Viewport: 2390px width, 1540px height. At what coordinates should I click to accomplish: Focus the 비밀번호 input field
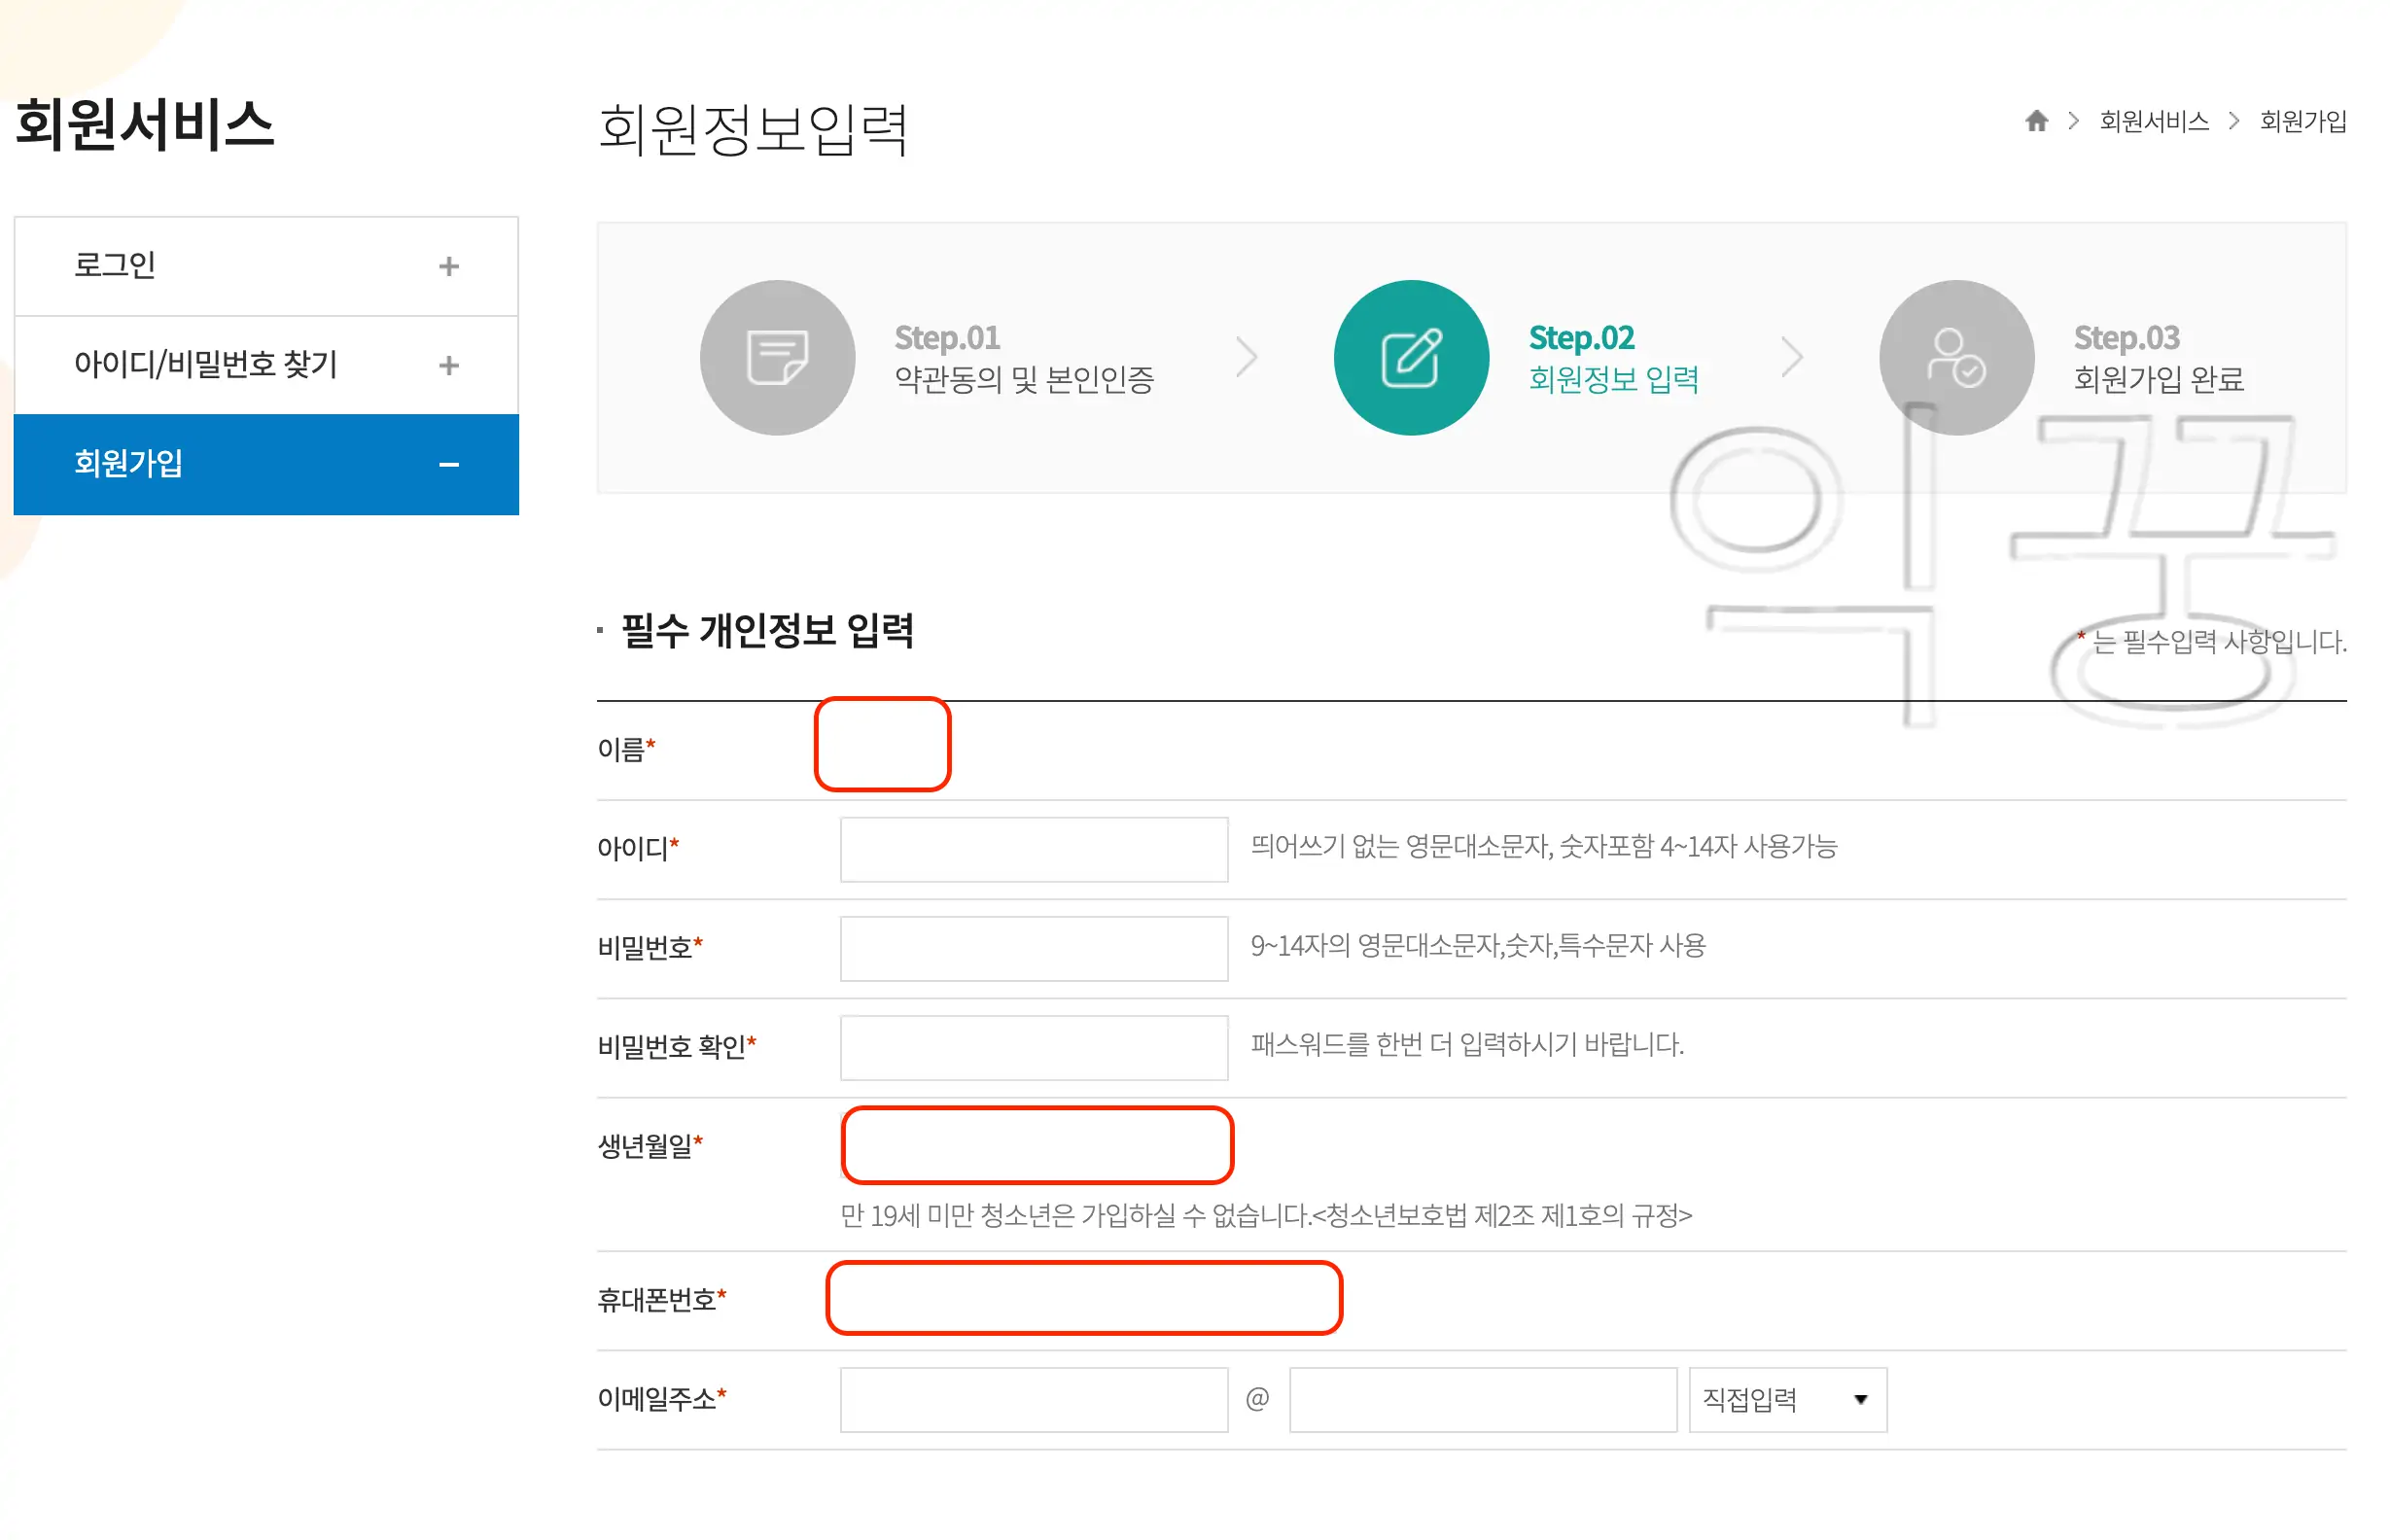(1033, 948)
